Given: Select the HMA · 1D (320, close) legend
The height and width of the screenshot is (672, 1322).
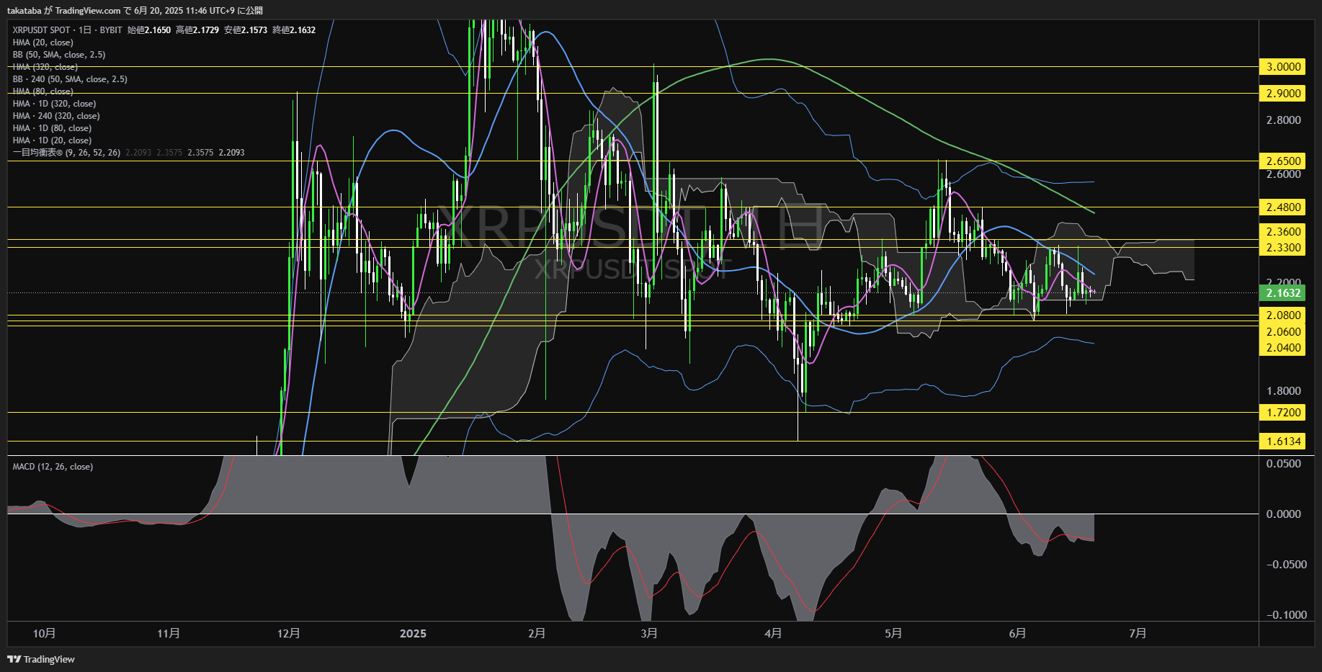Looking at the screenshot, I should (x=54, y=104).
